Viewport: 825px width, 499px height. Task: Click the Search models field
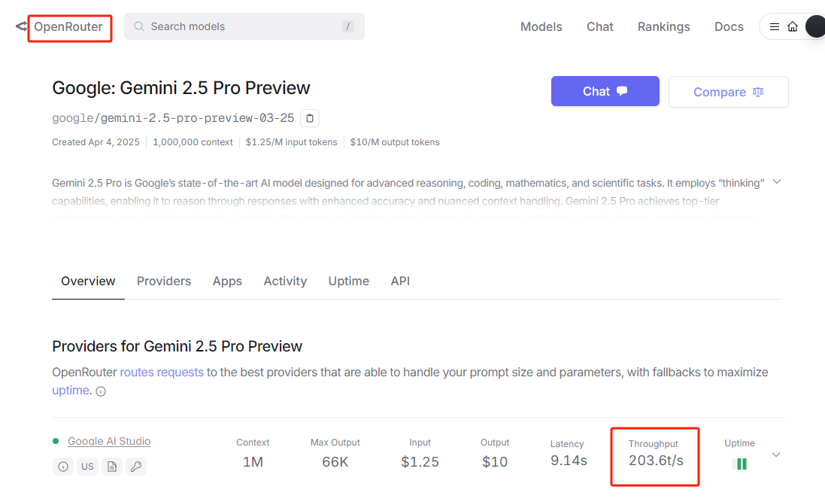pos(244,26)
